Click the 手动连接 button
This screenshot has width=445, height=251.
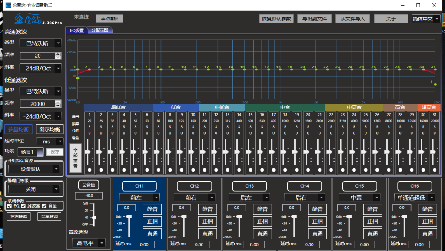click(x=109, y=19)
